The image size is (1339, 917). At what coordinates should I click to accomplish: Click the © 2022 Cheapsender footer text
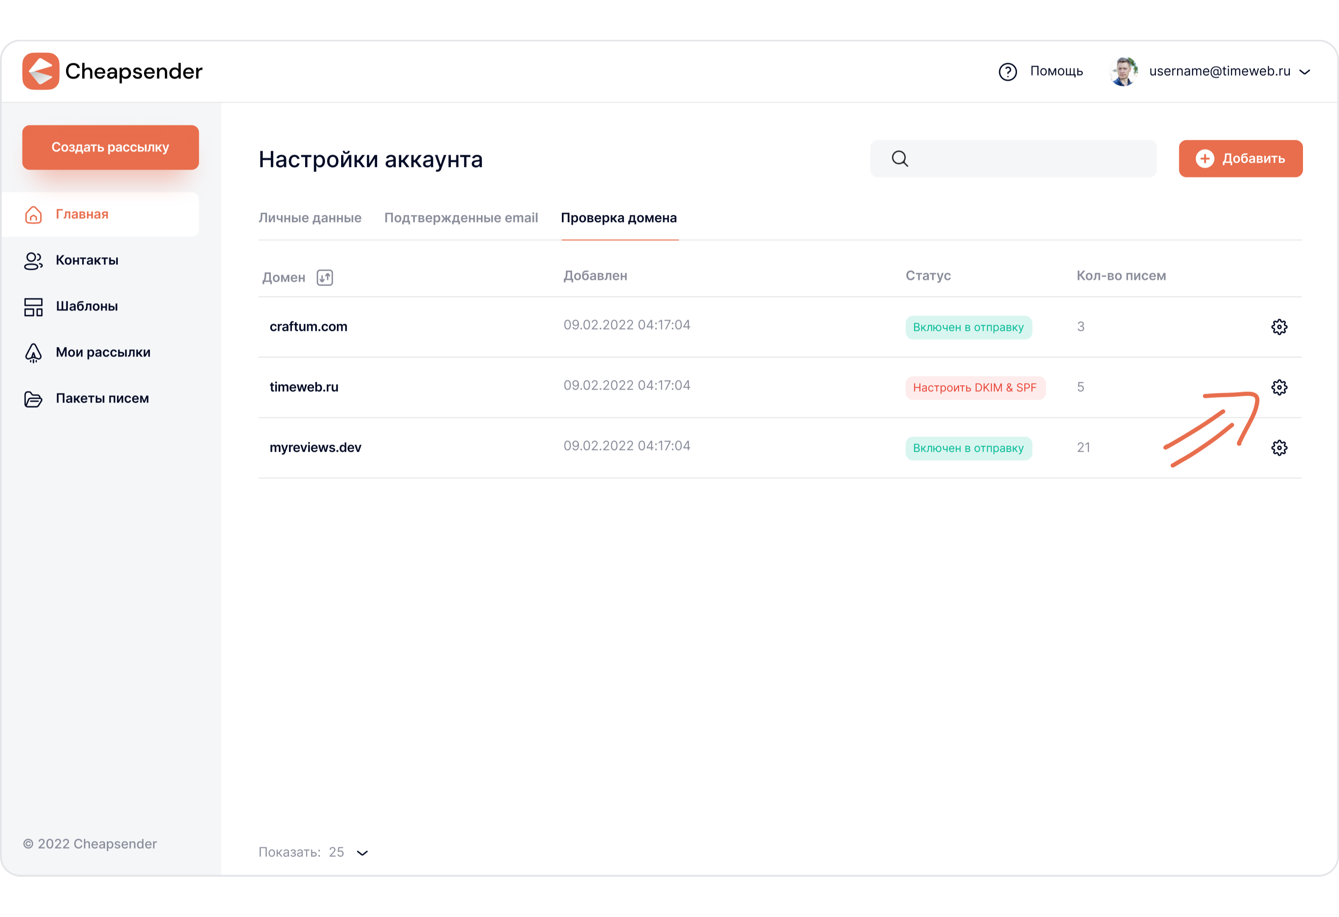[x=90, y=845]
